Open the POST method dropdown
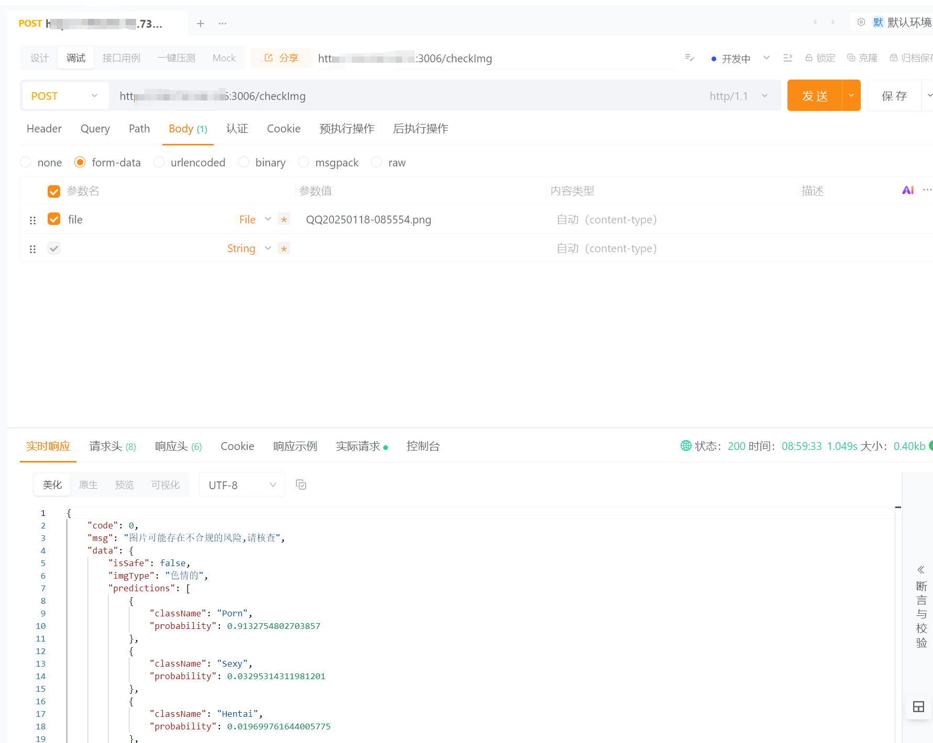Image resolution: width=933 pixels, height=743 pixels. 65,96
